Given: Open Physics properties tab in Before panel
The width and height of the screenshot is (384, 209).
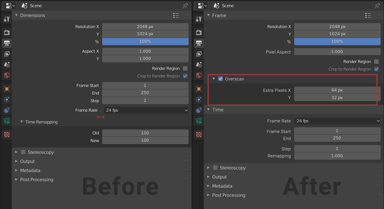Looking at the screenshot, I should [x=7, y=100].
